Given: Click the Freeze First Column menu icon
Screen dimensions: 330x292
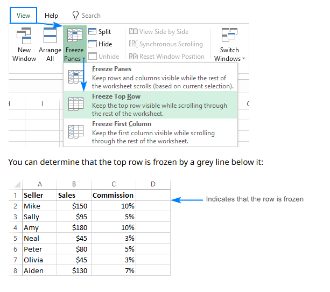Looking at the screenshot, I should coord(76,132).
